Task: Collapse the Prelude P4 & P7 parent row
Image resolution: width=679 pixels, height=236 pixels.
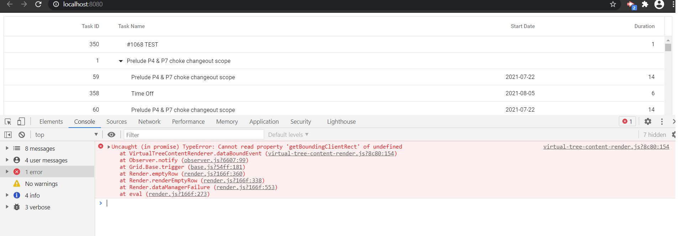Action: [x=121, y=61]
